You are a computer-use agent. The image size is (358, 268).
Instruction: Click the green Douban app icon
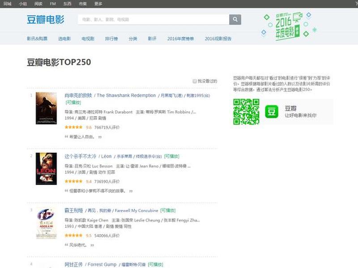(272, 112)
